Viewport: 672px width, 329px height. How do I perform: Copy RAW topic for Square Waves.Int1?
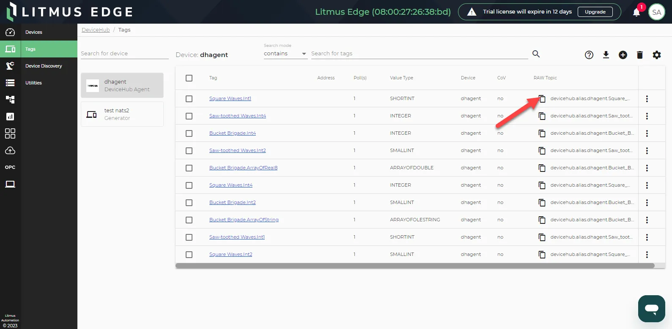[x=542, y=99]
